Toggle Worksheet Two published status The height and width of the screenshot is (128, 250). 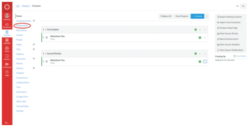click(x=200, y=61)
